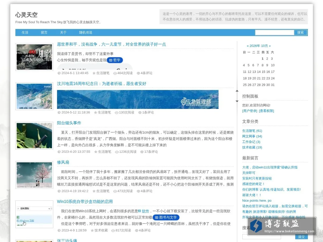Viewport: 323px width, 242px height.
Task: Click the 哲学 tag badge
Action: (115, 60)
